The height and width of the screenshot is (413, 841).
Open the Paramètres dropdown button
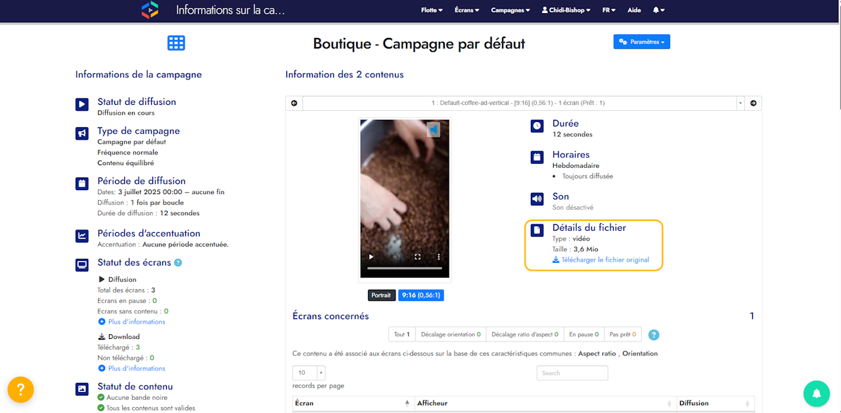pyautogui.click(x=642, y=42)
